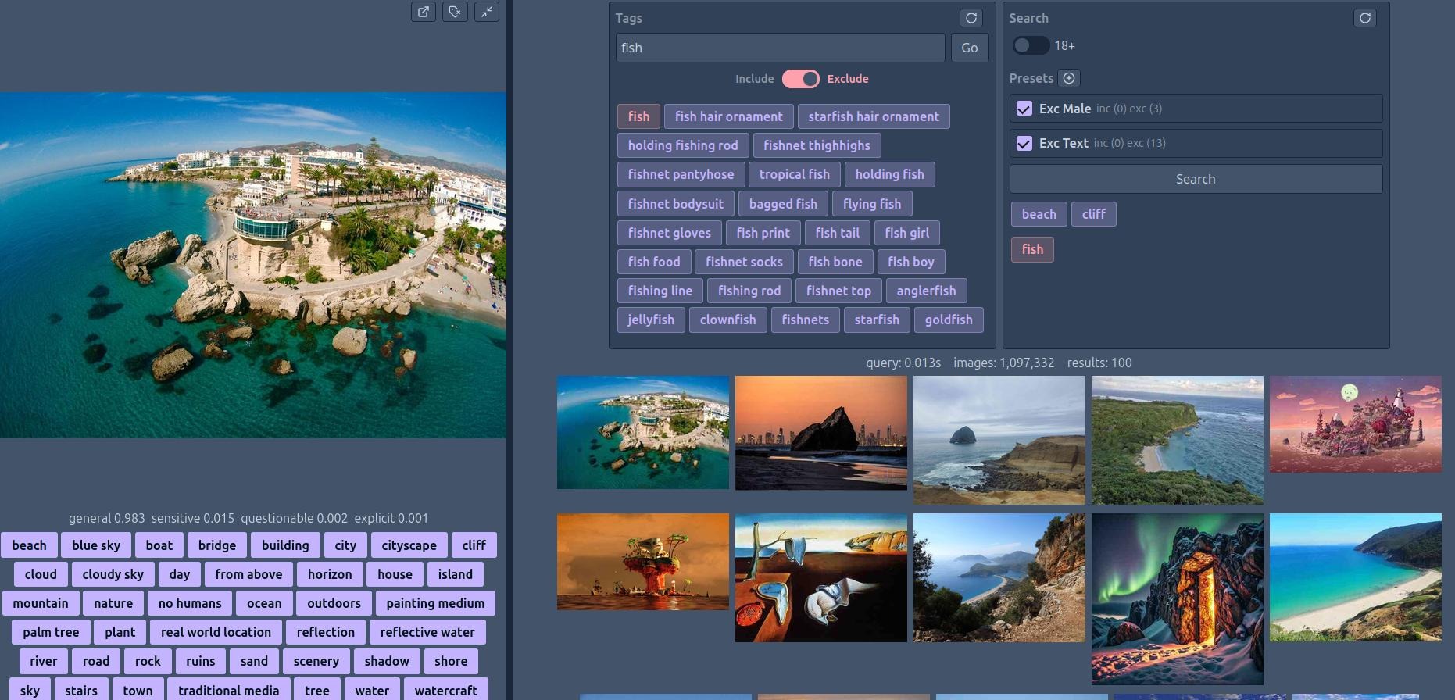The image size is (1455, 700).
Task: Choose the "fish tail" tag suggestion
Action: (837, 233)
